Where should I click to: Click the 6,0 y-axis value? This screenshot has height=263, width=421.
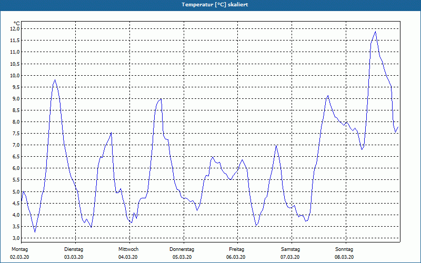point(16,168)
